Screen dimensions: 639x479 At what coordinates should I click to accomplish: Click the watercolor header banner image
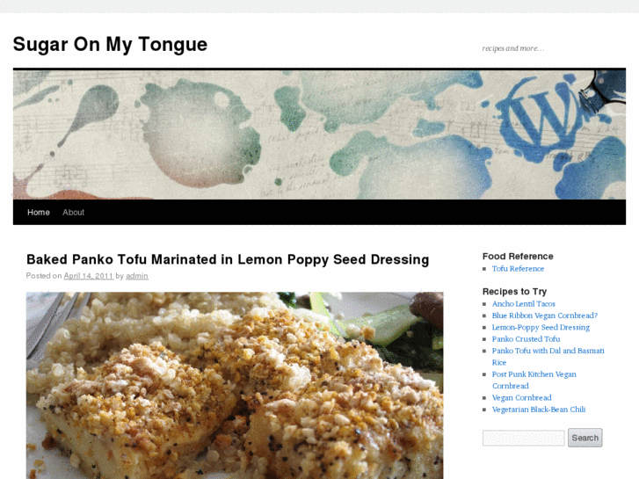320,134
